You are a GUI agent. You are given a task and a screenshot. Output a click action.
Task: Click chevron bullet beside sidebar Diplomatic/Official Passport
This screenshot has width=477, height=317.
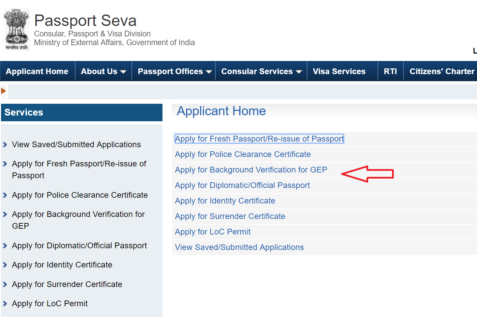[x=5, y=246]
